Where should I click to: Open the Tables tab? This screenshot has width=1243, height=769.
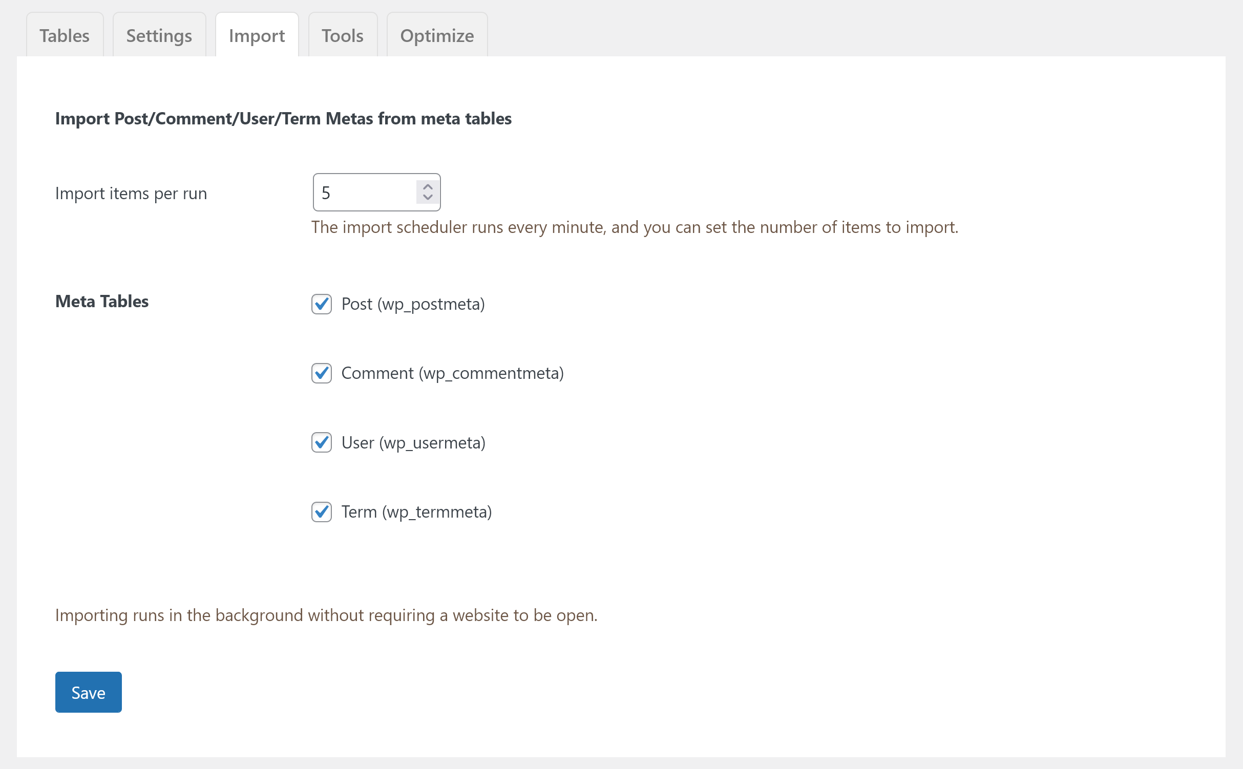tap(65, 35)
